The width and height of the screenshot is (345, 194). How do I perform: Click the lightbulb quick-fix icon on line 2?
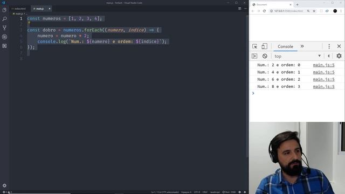click(29, 23)
